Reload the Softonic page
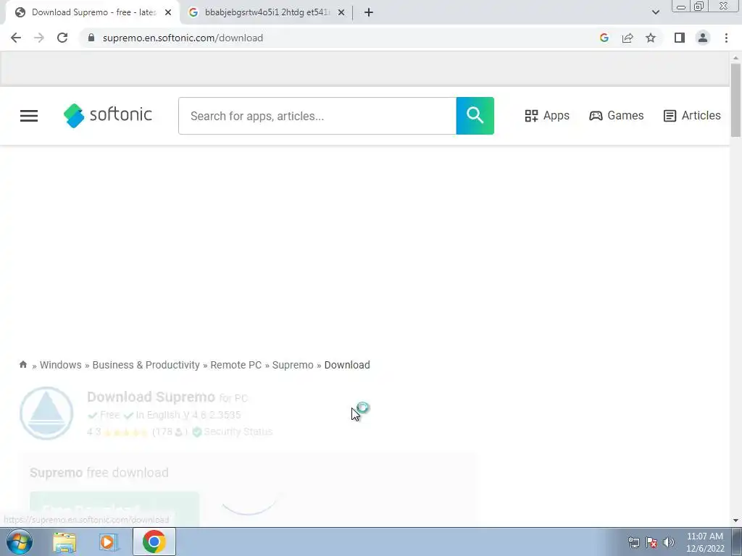The height and width of the screenshot is (556, 742). [62, 38]
